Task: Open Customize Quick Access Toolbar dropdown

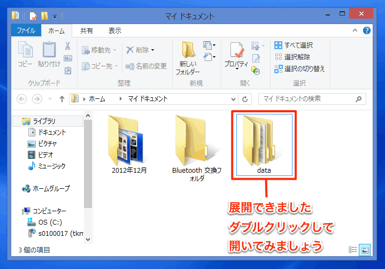Action: coord(55,17)
